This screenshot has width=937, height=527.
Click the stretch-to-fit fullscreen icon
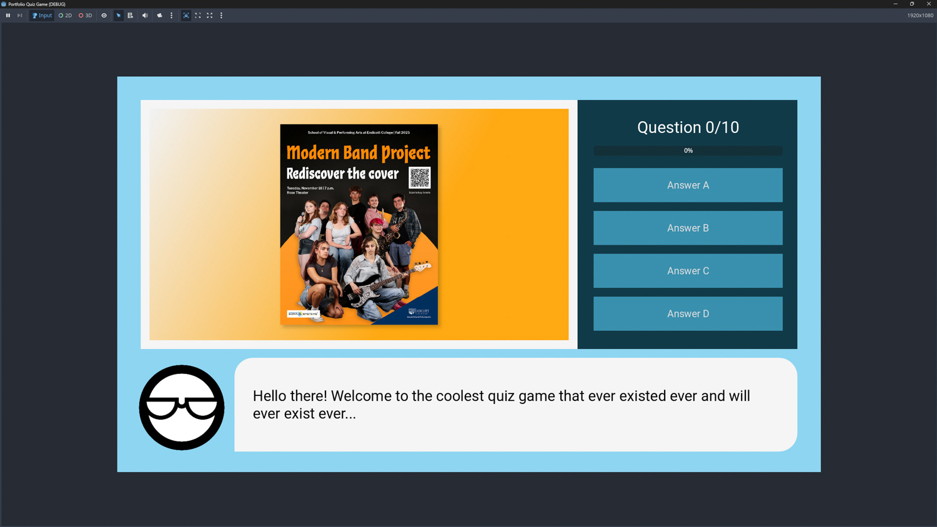[210, 16]
